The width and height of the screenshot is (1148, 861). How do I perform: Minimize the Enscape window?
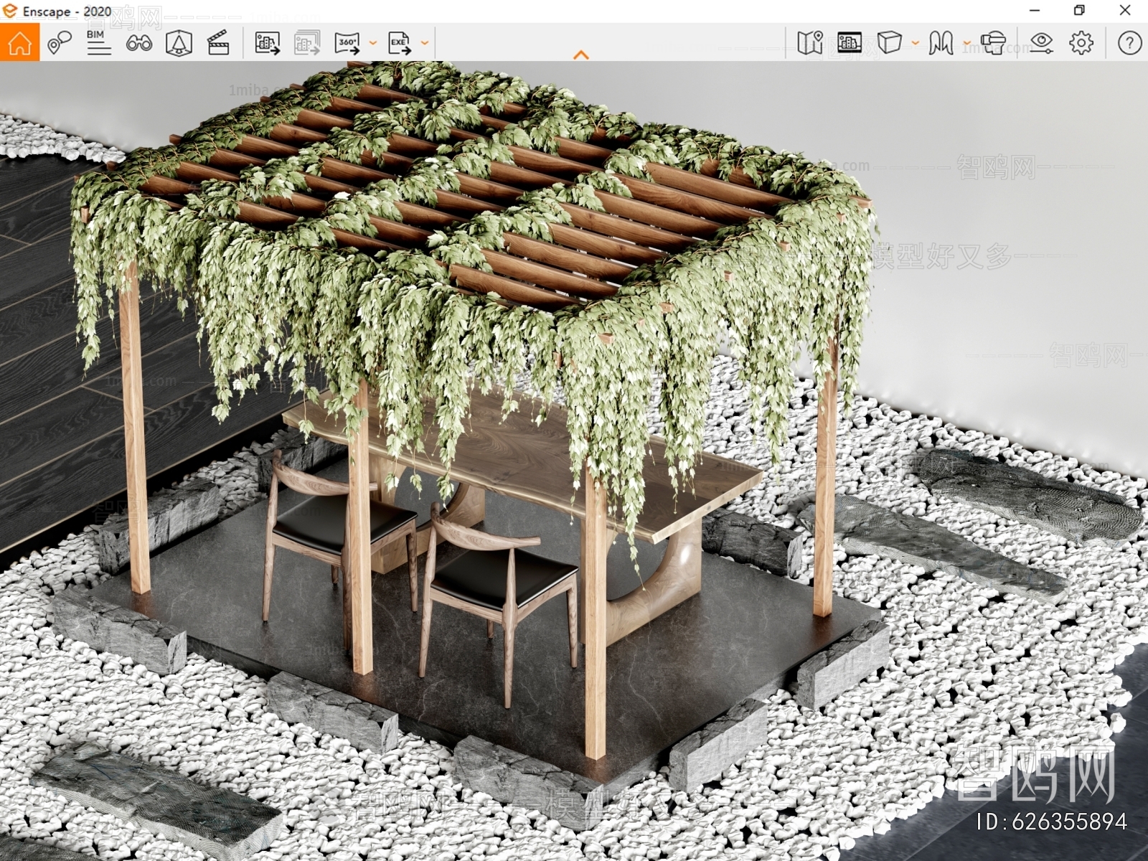pyautogui.click(x=1035, y=11)
